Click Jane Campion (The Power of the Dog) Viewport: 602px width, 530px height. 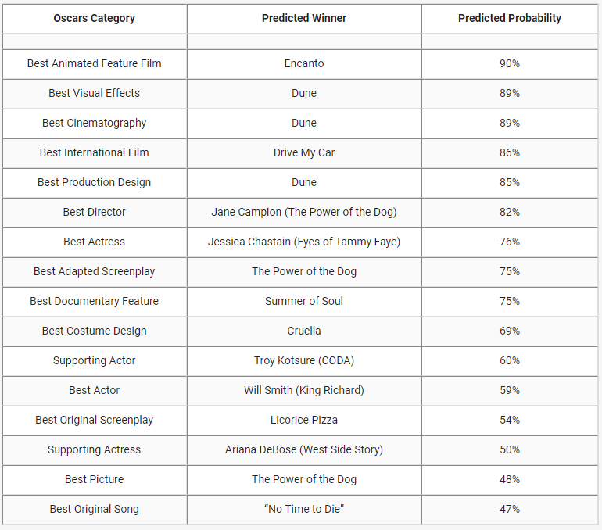click(x=304, y=212)
